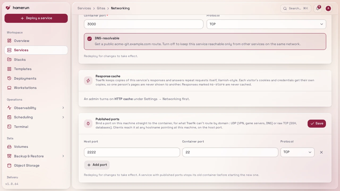Screen dimensions: 340x191
Task: Click the Published ports plug icon
Action: pos(88,124)
